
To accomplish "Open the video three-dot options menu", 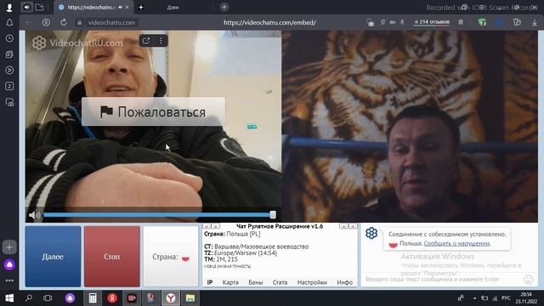I will pos(161,41).
